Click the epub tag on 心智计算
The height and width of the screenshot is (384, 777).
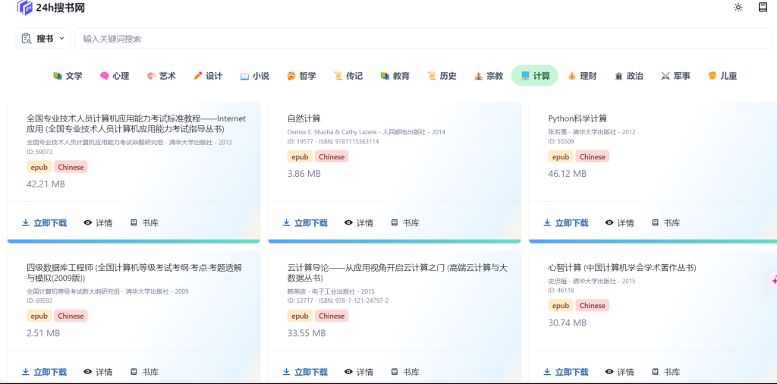561,306
